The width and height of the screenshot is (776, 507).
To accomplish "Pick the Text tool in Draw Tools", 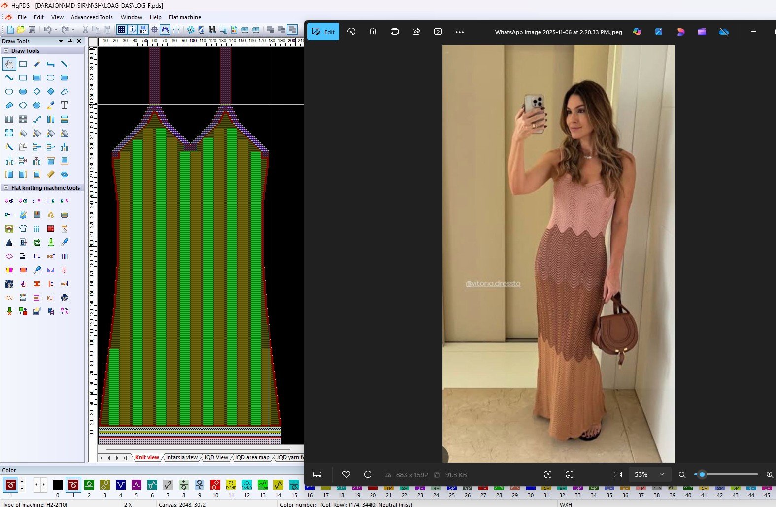I will 64,105.
